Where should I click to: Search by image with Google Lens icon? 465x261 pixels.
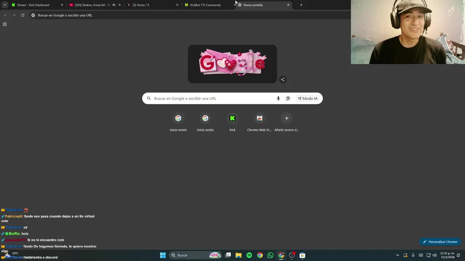(x=288, y=99)
